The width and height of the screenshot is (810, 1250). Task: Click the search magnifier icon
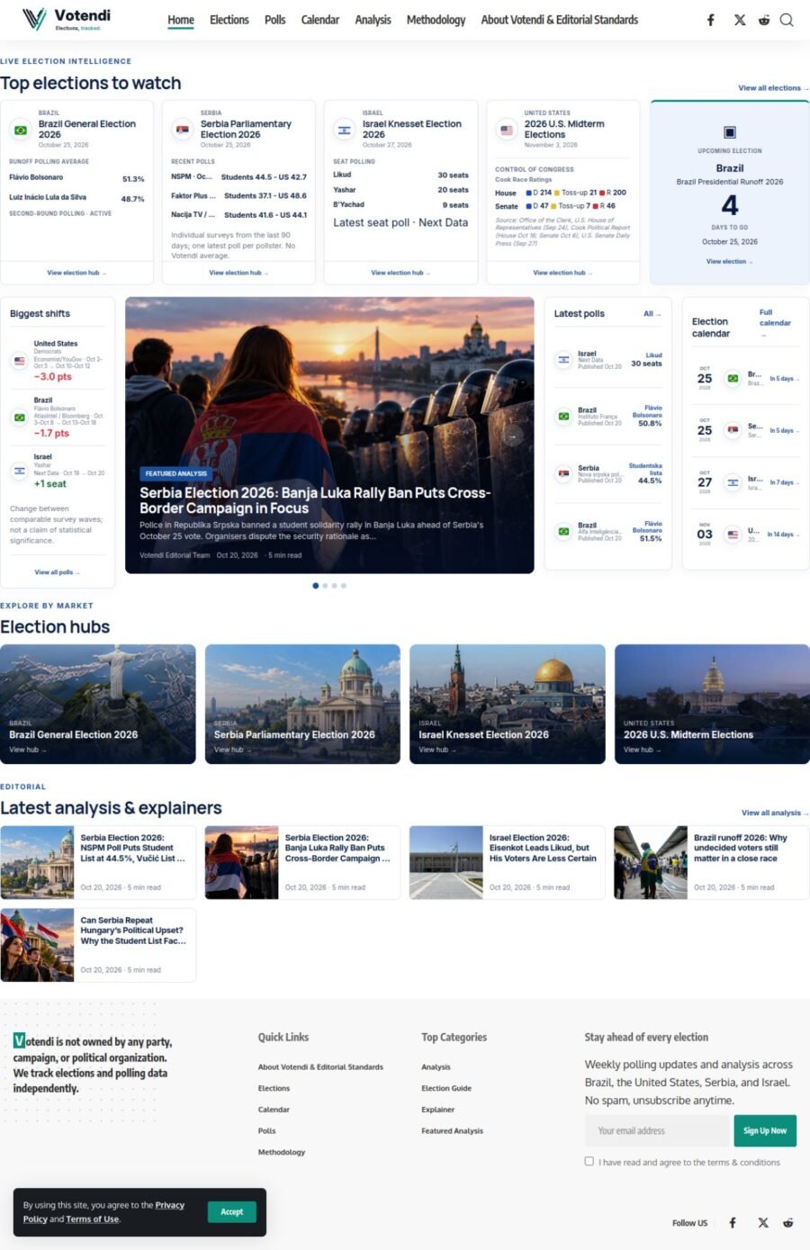pos(787,20)
